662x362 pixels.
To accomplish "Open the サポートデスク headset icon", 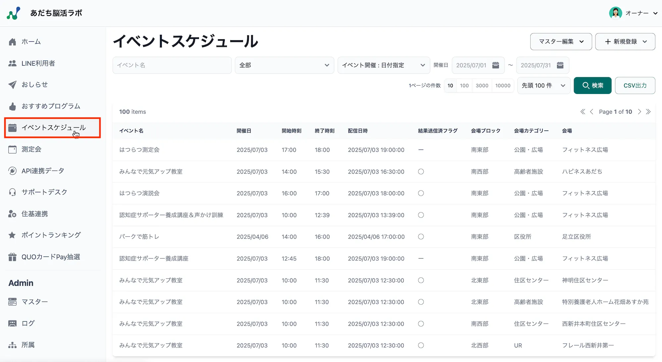I will [x=12, y=192].
